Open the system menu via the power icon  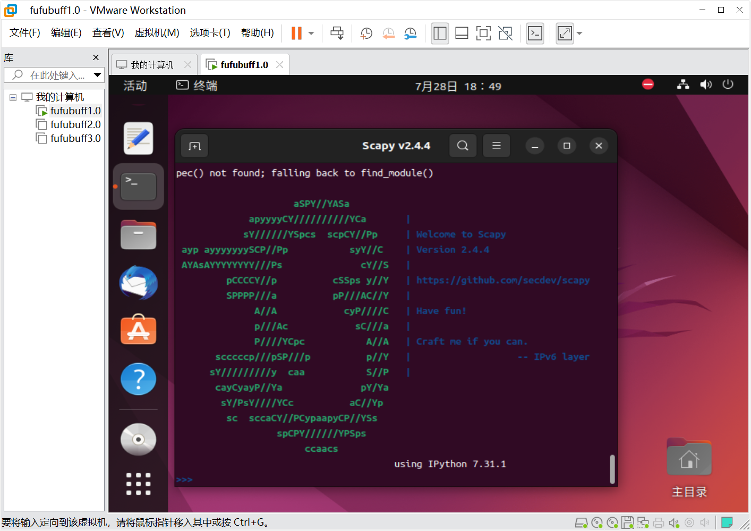pyautogui.click(x=728, y=85)
